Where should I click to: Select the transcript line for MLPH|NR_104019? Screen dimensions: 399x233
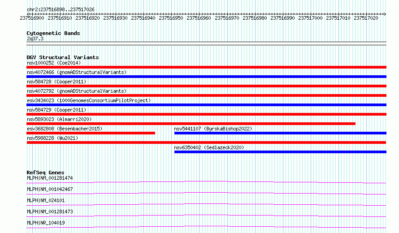click(206, 227)
